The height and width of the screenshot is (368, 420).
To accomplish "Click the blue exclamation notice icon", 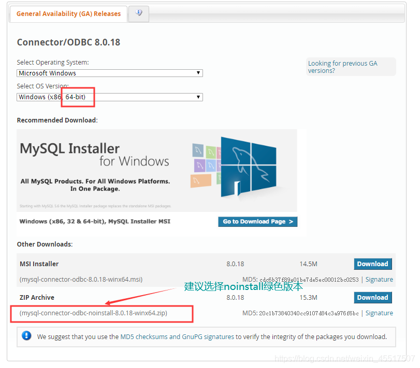I will tap(26, 335).
